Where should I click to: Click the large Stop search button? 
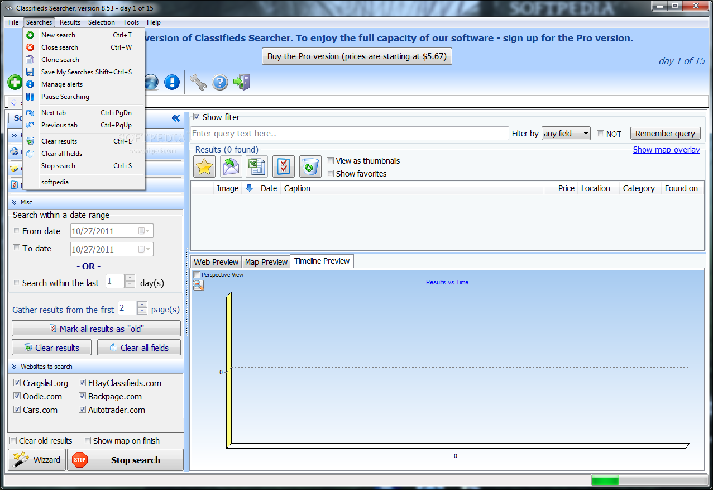coord(125,460)
